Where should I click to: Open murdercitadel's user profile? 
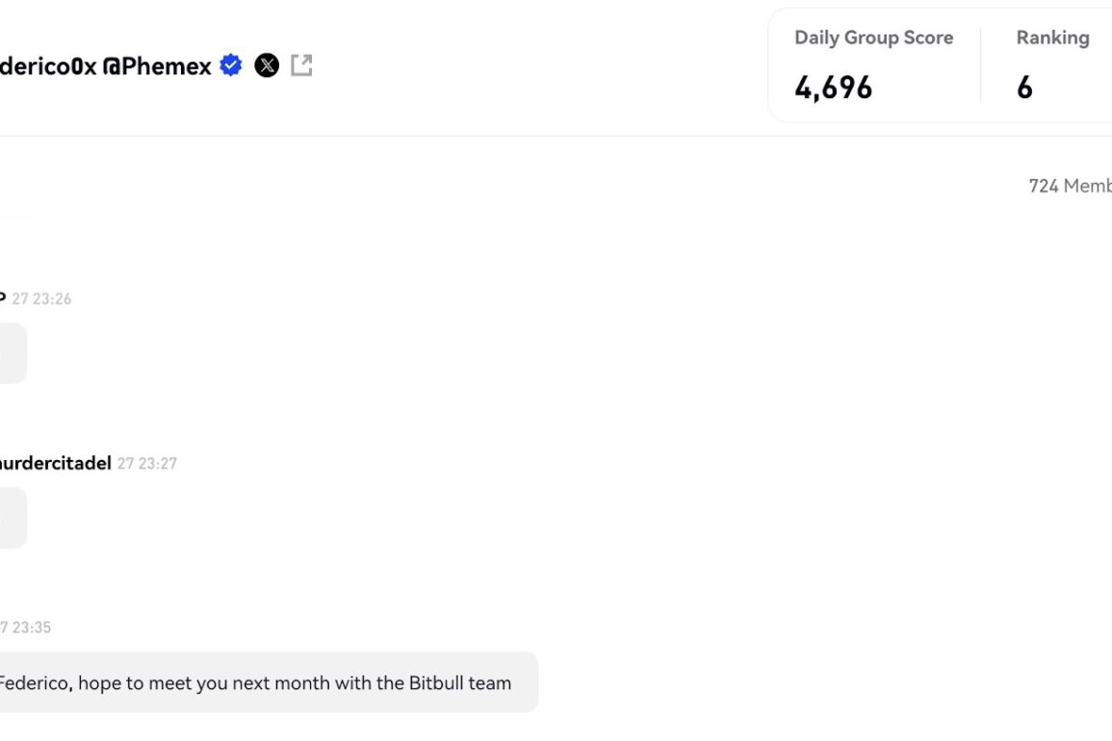point(55,463)
